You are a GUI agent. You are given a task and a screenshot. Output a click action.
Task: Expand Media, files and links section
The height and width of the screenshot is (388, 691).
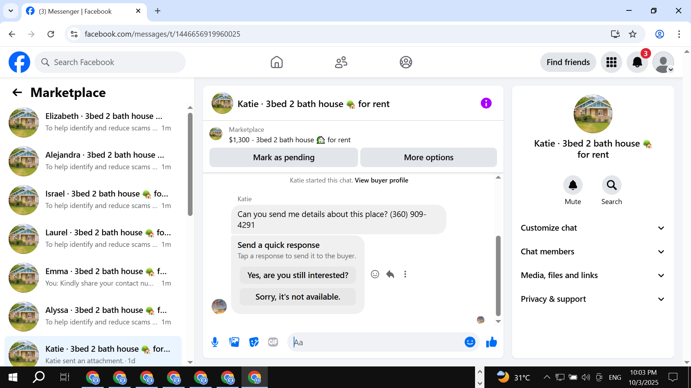593,276
